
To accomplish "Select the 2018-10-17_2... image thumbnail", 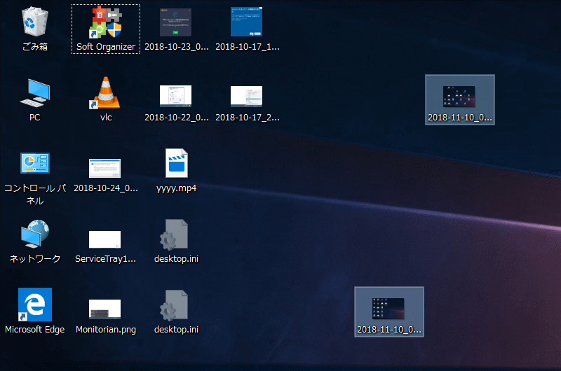I will [x=247, y=97].
